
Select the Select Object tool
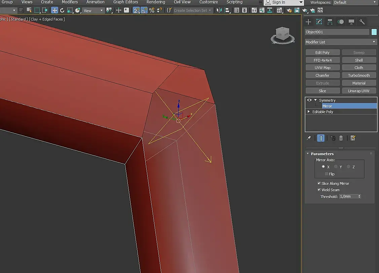(21, 10)
